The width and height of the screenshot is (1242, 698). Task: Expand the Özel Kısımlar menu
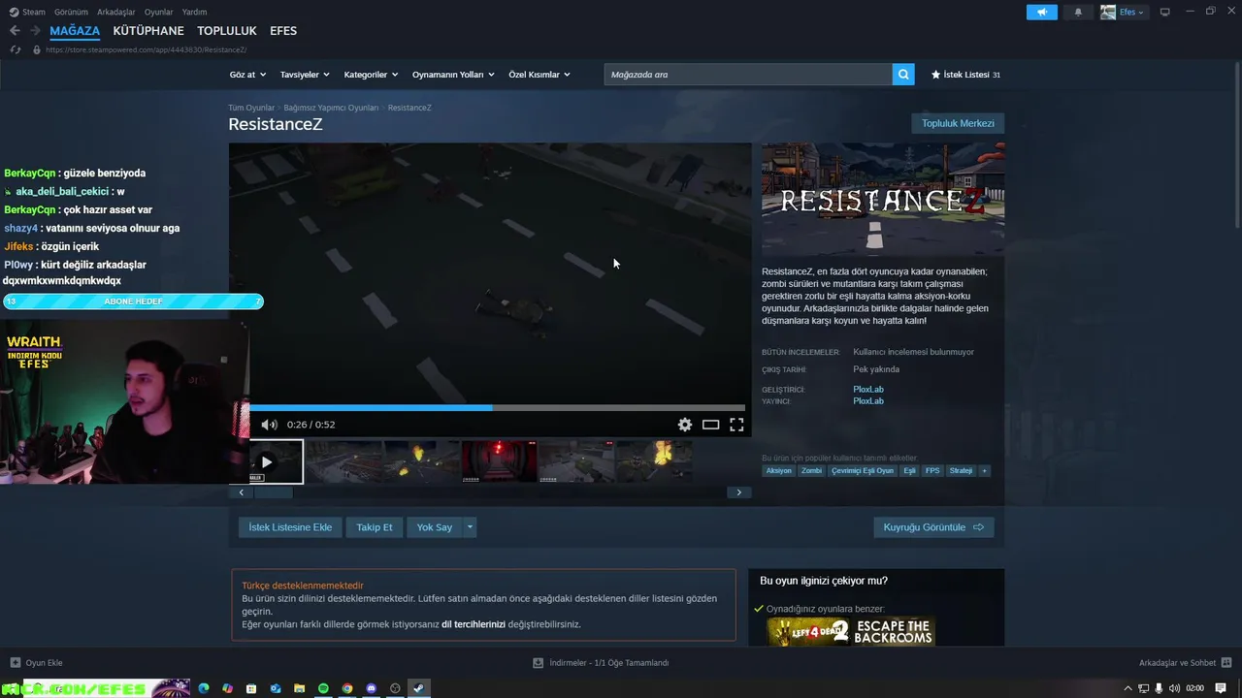coord(539,75)
